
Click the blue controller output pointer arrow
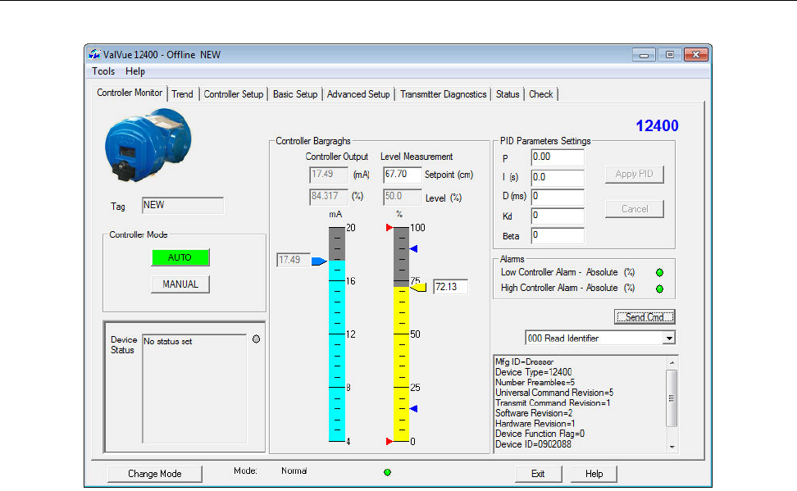319,261
